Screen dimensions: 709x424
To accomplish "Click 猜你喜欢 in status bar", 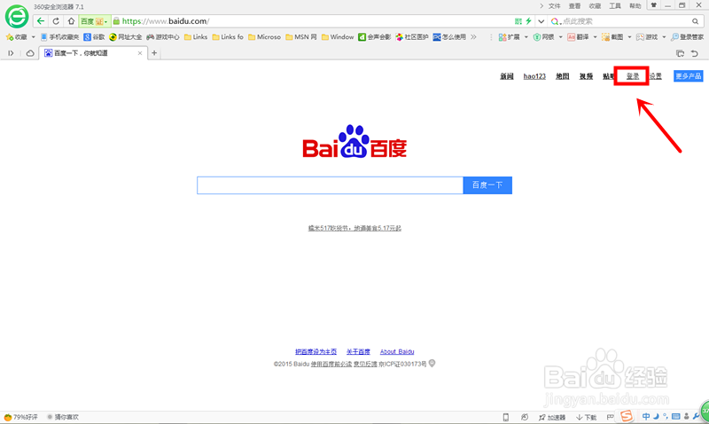I will point(63,417).
